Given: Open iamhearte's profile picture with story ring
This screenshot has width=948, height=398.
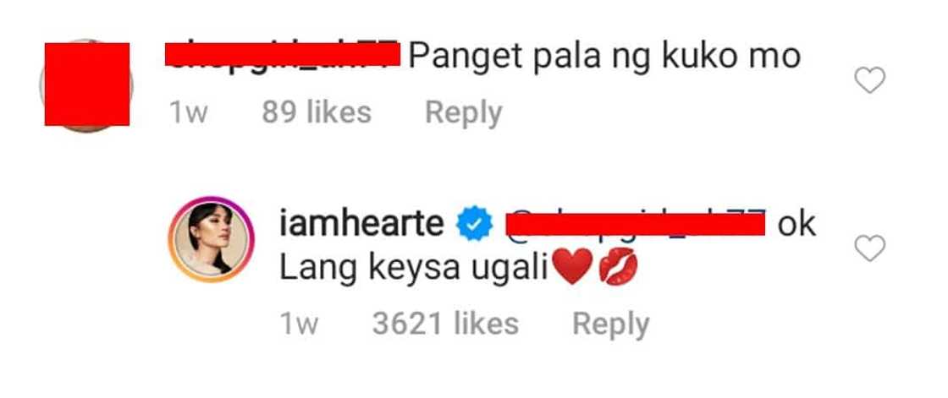Looking at the screenshot, I should click(x=211, y=239).
